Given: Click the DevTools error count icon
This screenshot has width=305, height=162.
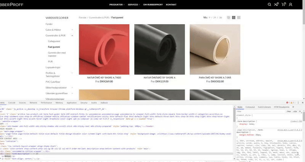Looking at the screenshot, I should click(x=288, y=103).
